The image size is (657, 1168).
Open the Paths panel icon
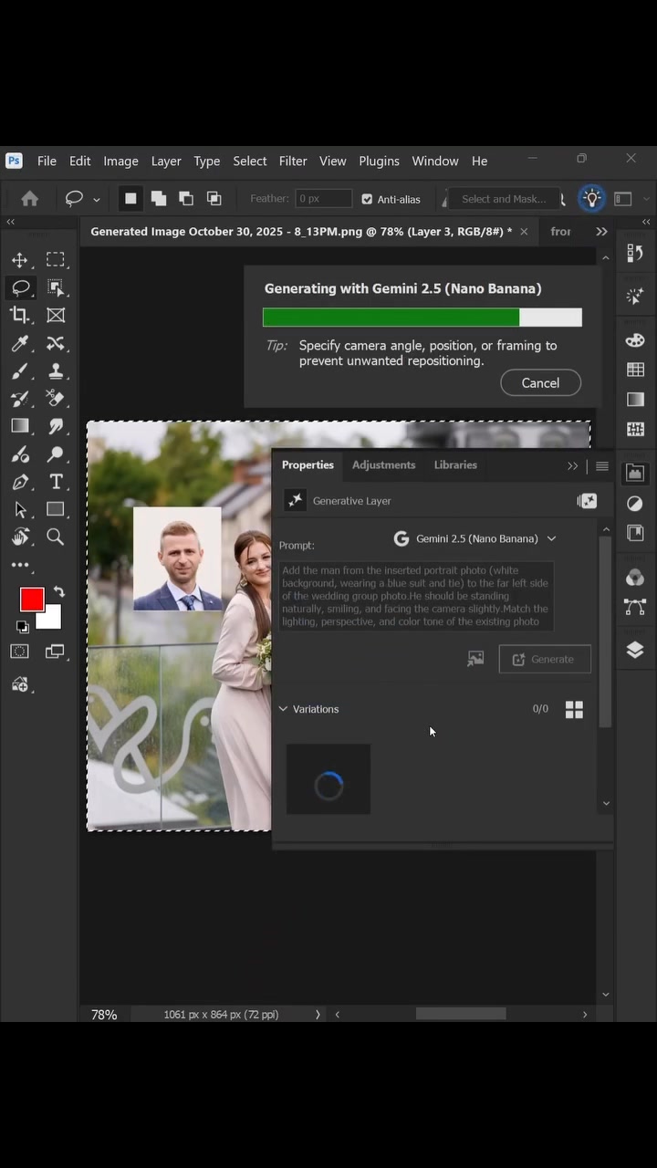[x=635, y=607]
